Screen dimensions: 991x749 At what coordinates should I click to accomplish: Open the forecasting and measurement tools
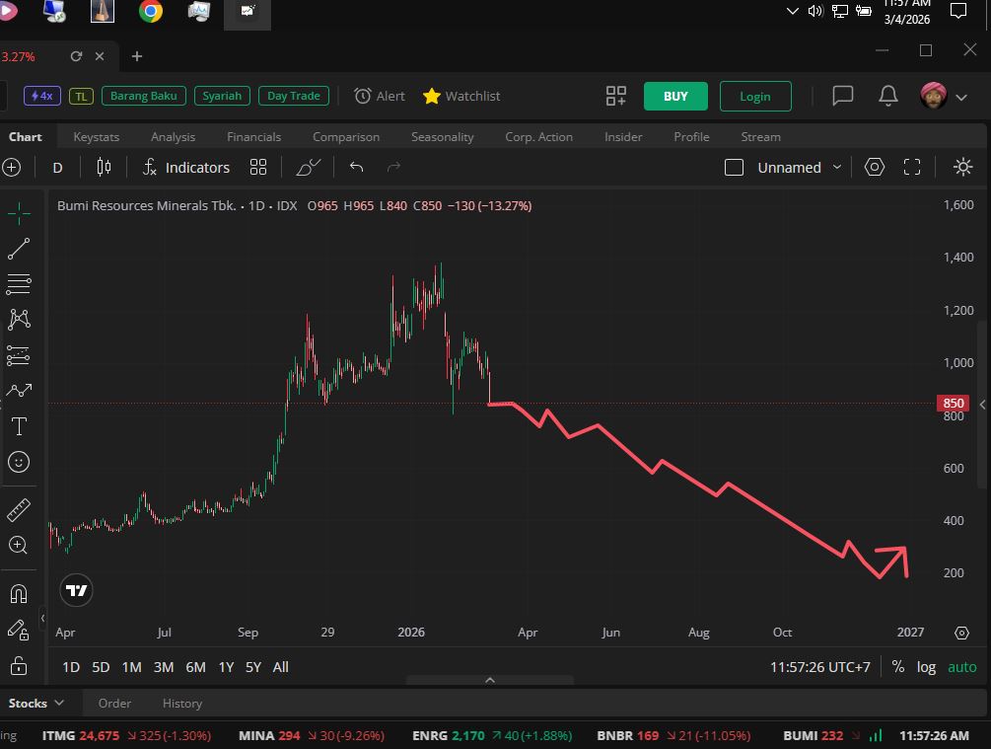[19, 355]
